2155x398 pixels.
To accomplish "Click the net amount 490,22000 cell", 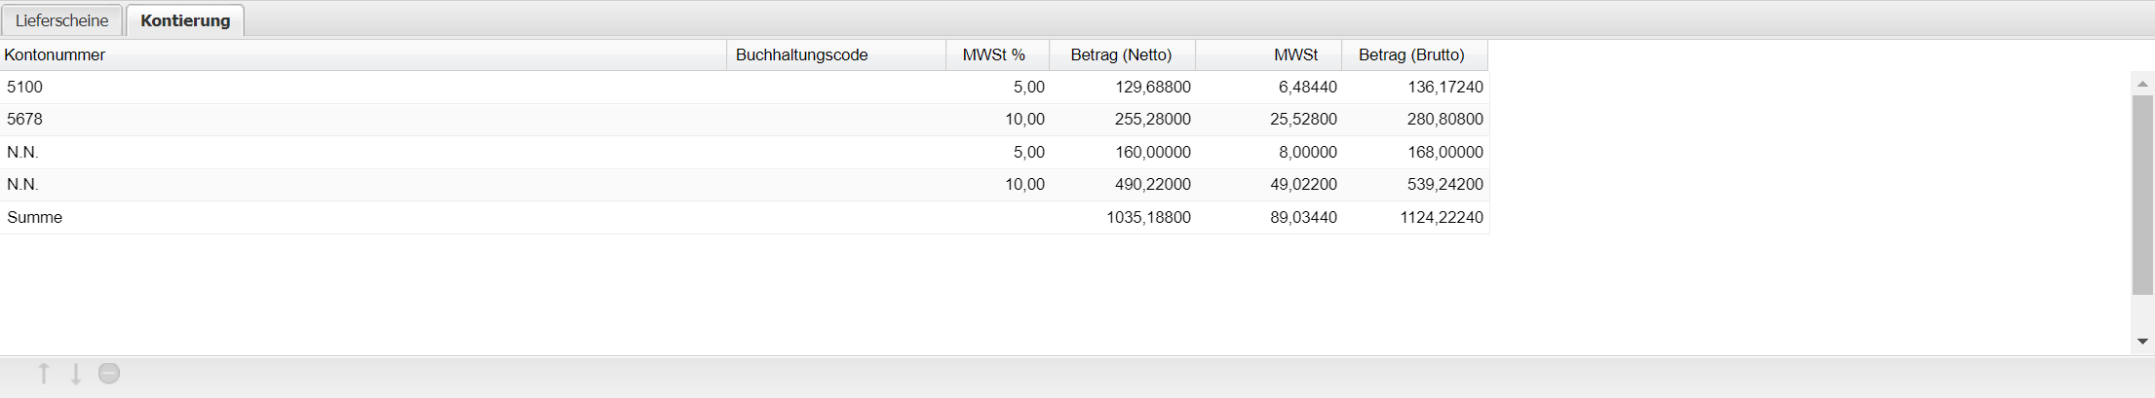I will 1152,184.
